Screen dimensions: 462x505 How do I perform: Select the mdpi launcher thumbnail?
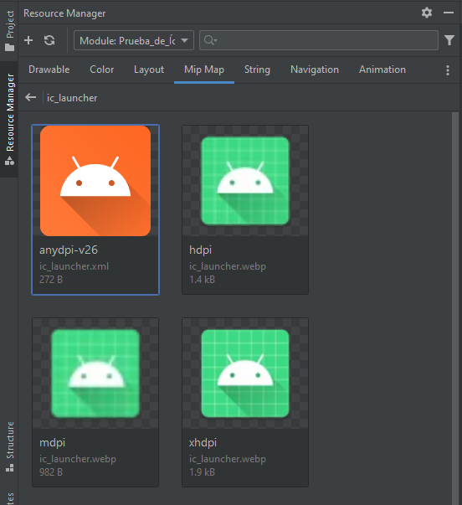coord(95,374)
